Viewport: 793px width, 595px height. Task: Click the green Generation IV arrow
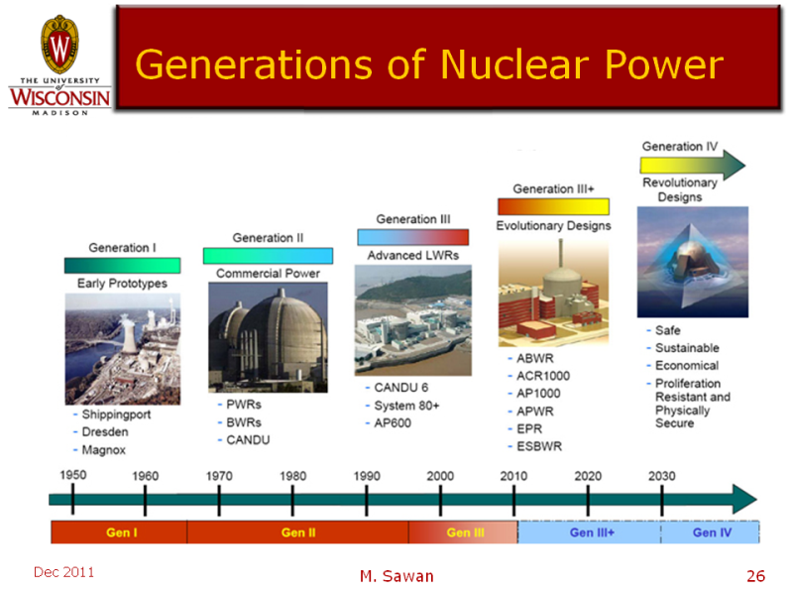coord(692,164)
